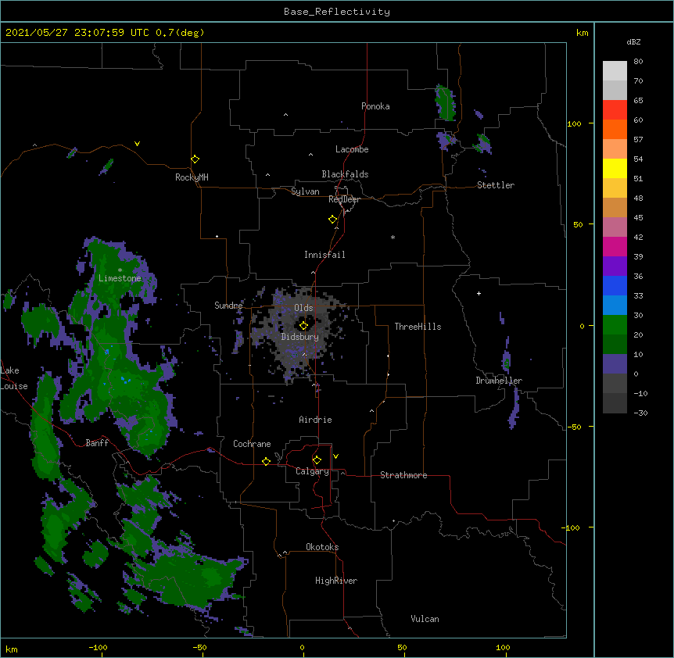Click the ThreeHills town label

[x=418, y=327]
